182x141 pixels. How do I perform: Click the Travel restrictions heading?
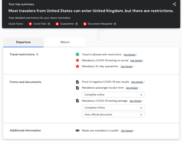pos(22,54)
